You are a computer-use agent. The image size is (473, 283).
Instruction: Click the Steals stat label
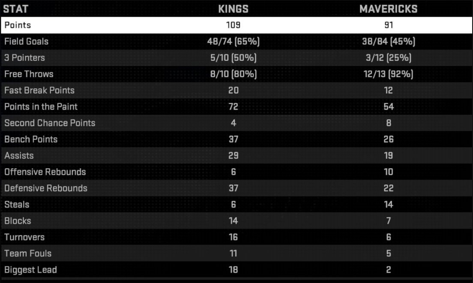coord(17,205)
